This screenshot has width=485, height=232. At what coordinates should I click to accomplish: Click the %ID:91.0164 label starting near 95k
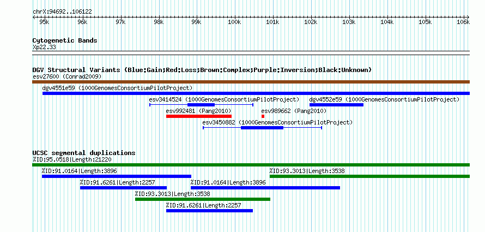point(80,171)
